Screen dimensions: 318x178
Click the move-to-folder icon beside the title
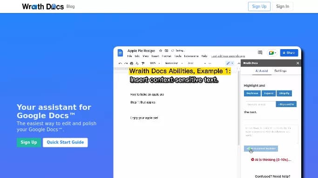pyautogui.click(x=166, y=51)
